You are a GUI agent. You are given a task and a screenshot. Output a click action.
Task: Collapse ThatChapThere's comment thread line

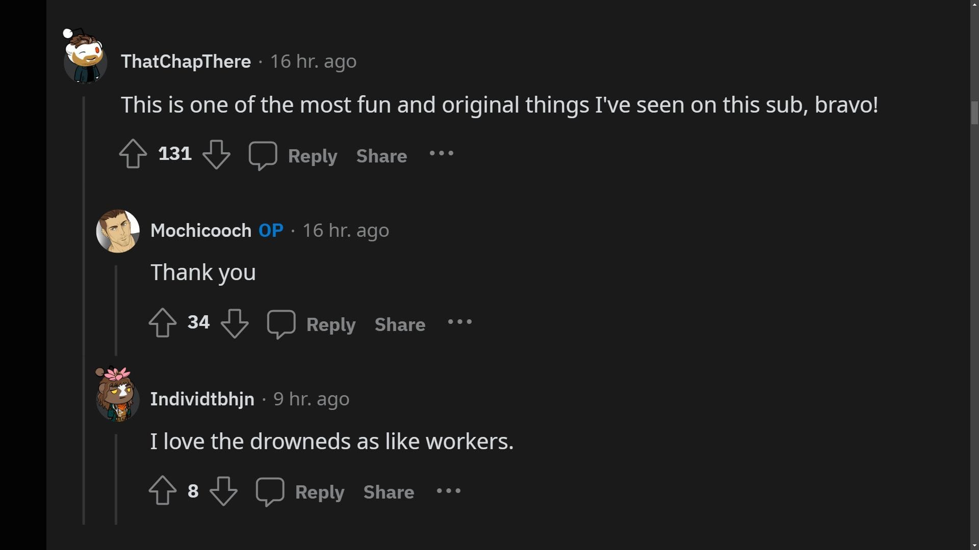84,306
